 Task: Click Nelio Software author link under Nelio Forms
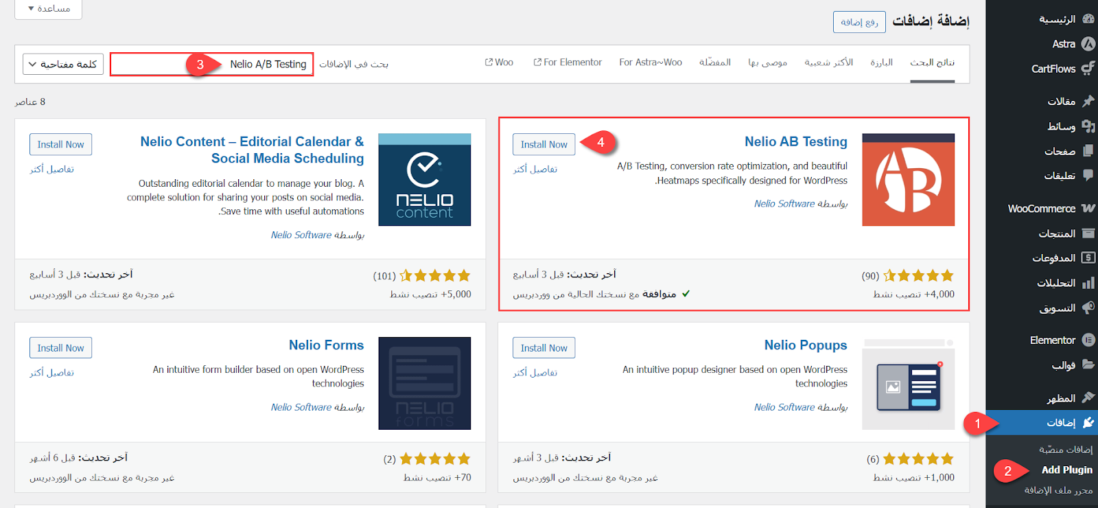pos(301,407)
